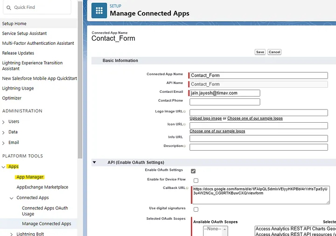
Task: Expand the Lightning Bolt section
Action: [x=12, y=234]
